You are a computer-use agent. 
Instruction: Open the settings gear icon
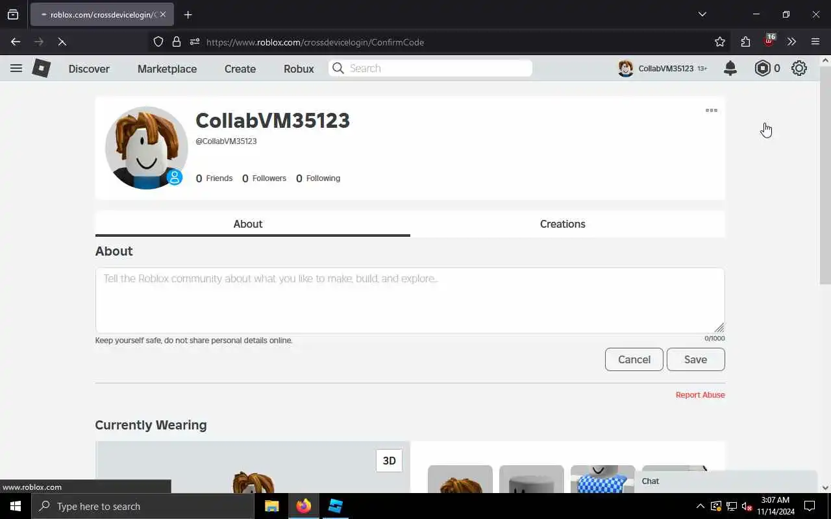[x=799, y=68]
